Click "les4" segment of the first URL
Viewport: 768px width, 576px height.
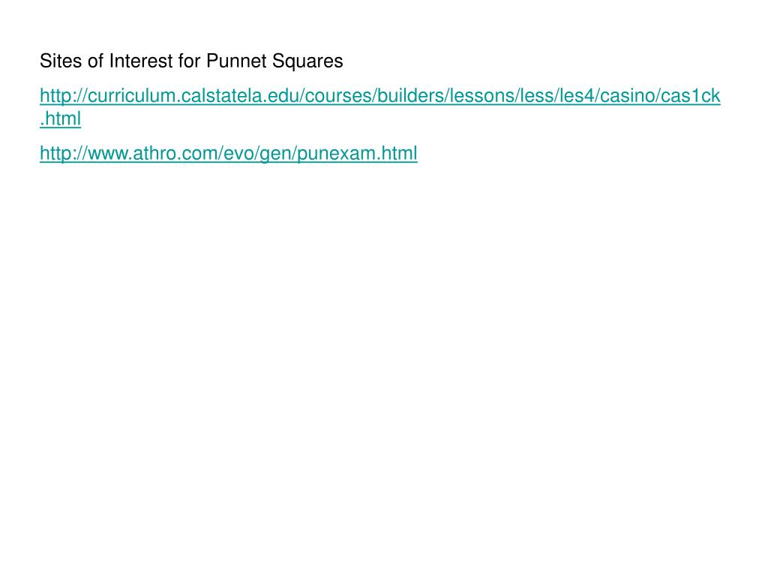pos(575,96)
